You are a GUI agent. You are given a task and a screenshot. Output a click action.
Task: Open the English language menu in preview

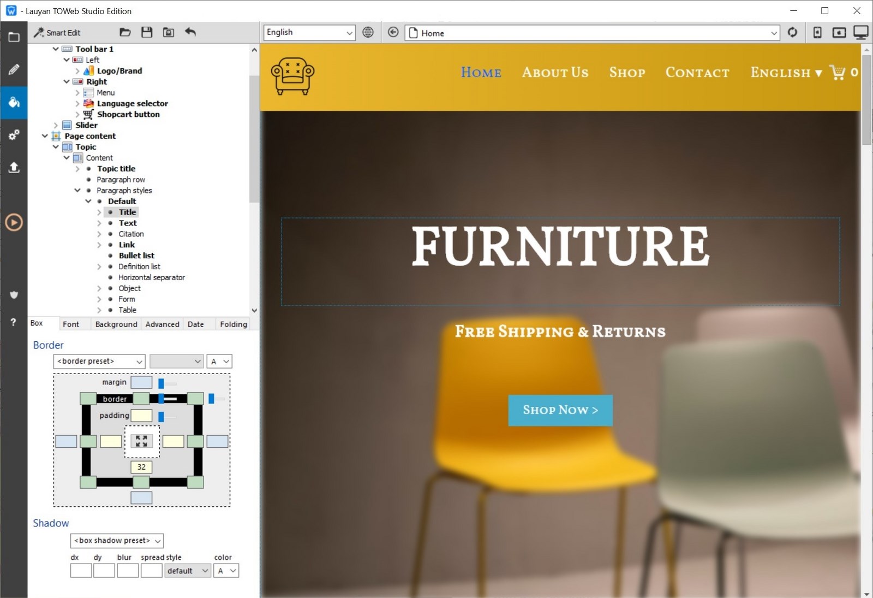coord(786,72)
